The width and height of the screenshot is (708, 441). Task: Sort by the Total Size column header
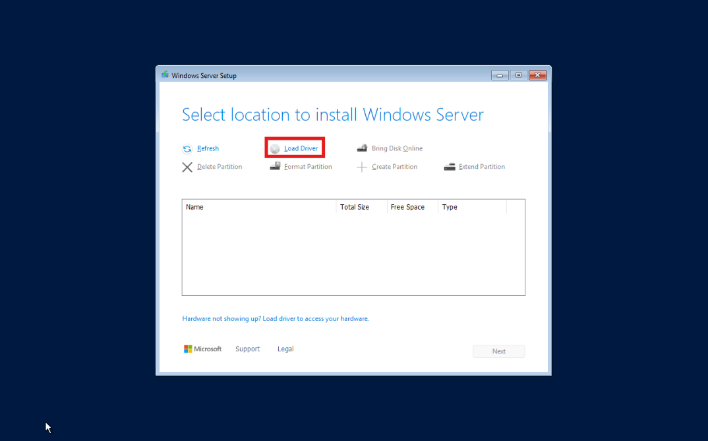[x=362, y=207]
